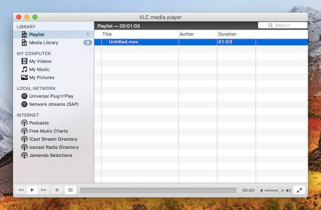Click the My Pictures image icon
The width and height of the screenshot is (321, 210).
(24, 77)
